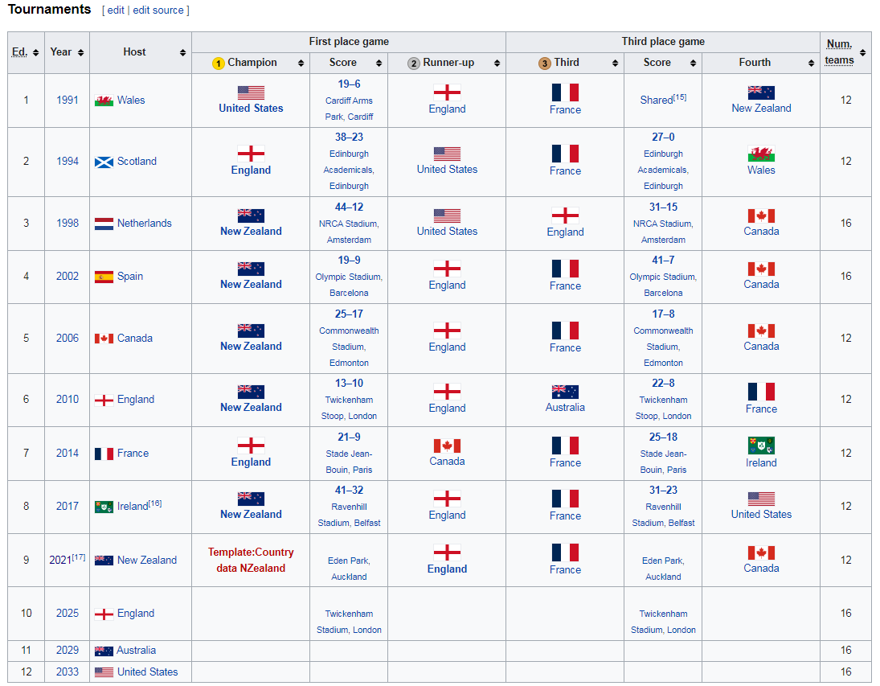The width and height of the screenshot is (880, 686).
Task: Click the Netherlands flag in the Host column
Action: point(104,224)
